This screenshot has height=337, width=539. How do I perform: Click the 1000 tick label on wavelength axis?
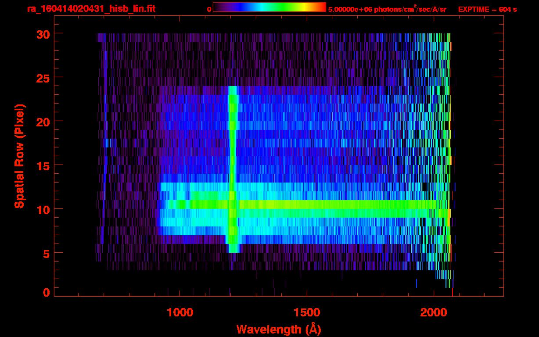click(180, 312)
